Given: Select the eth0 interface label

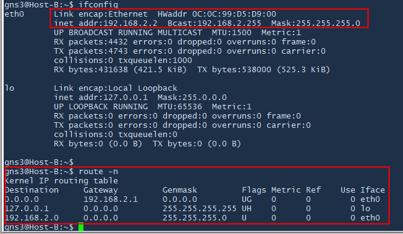Looking at the screenshot, I should (14, 14).
